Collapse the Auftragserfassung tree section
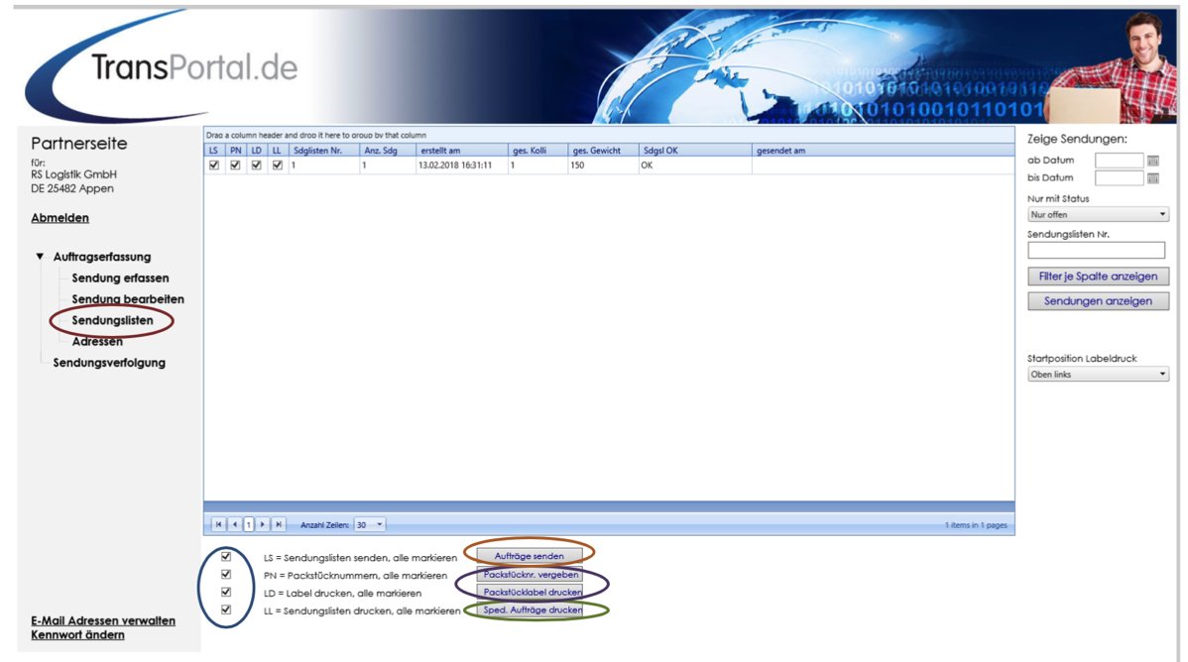Viewport: 1188px width, 662px height. pos(40,257)
